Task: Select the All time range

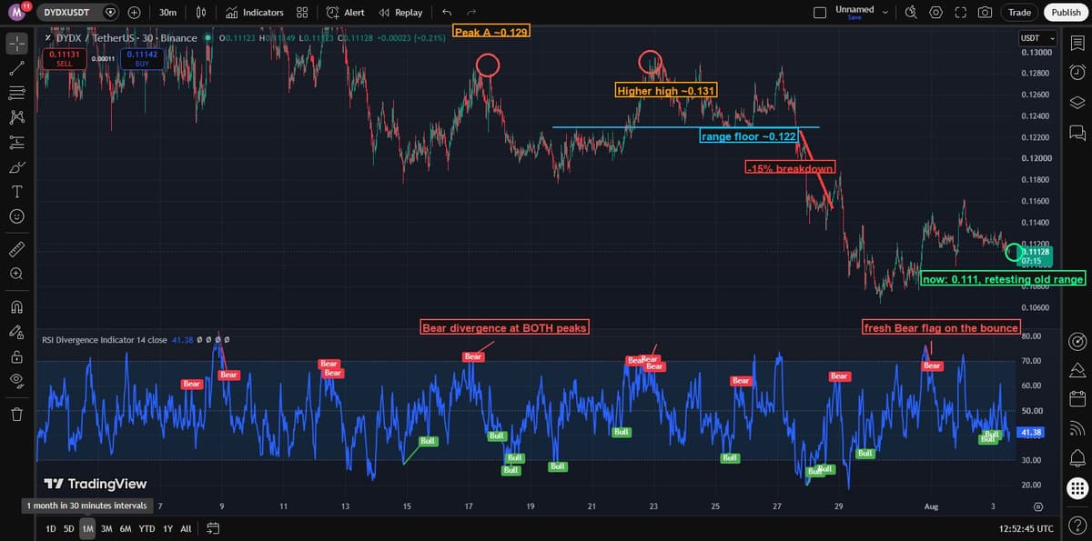Action: 187,528
